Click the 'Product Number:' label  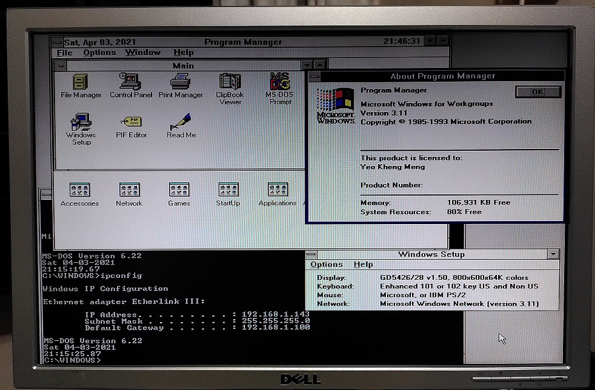click(391, 185)
